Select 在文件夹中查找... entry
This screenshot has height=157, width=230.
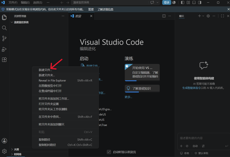[65, 117]
